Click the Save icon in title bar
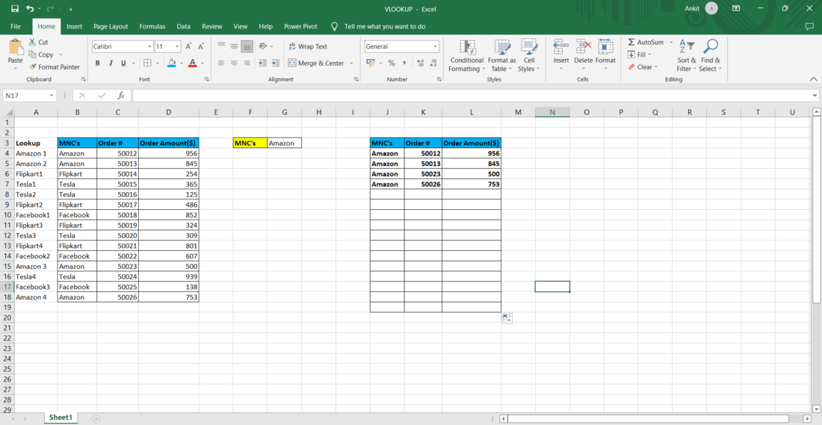Image resolution: width=822 pixels, height=425 pixels. point(15,9)
